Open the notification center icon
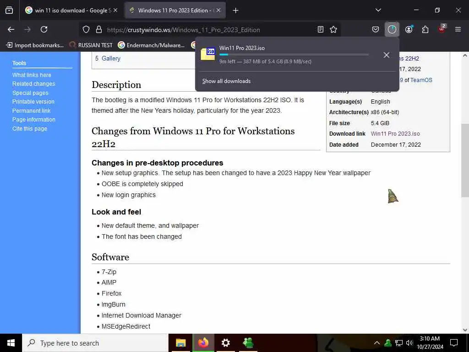Image resolution: width=469 pixels, height=352 pixels. [454, 343]
